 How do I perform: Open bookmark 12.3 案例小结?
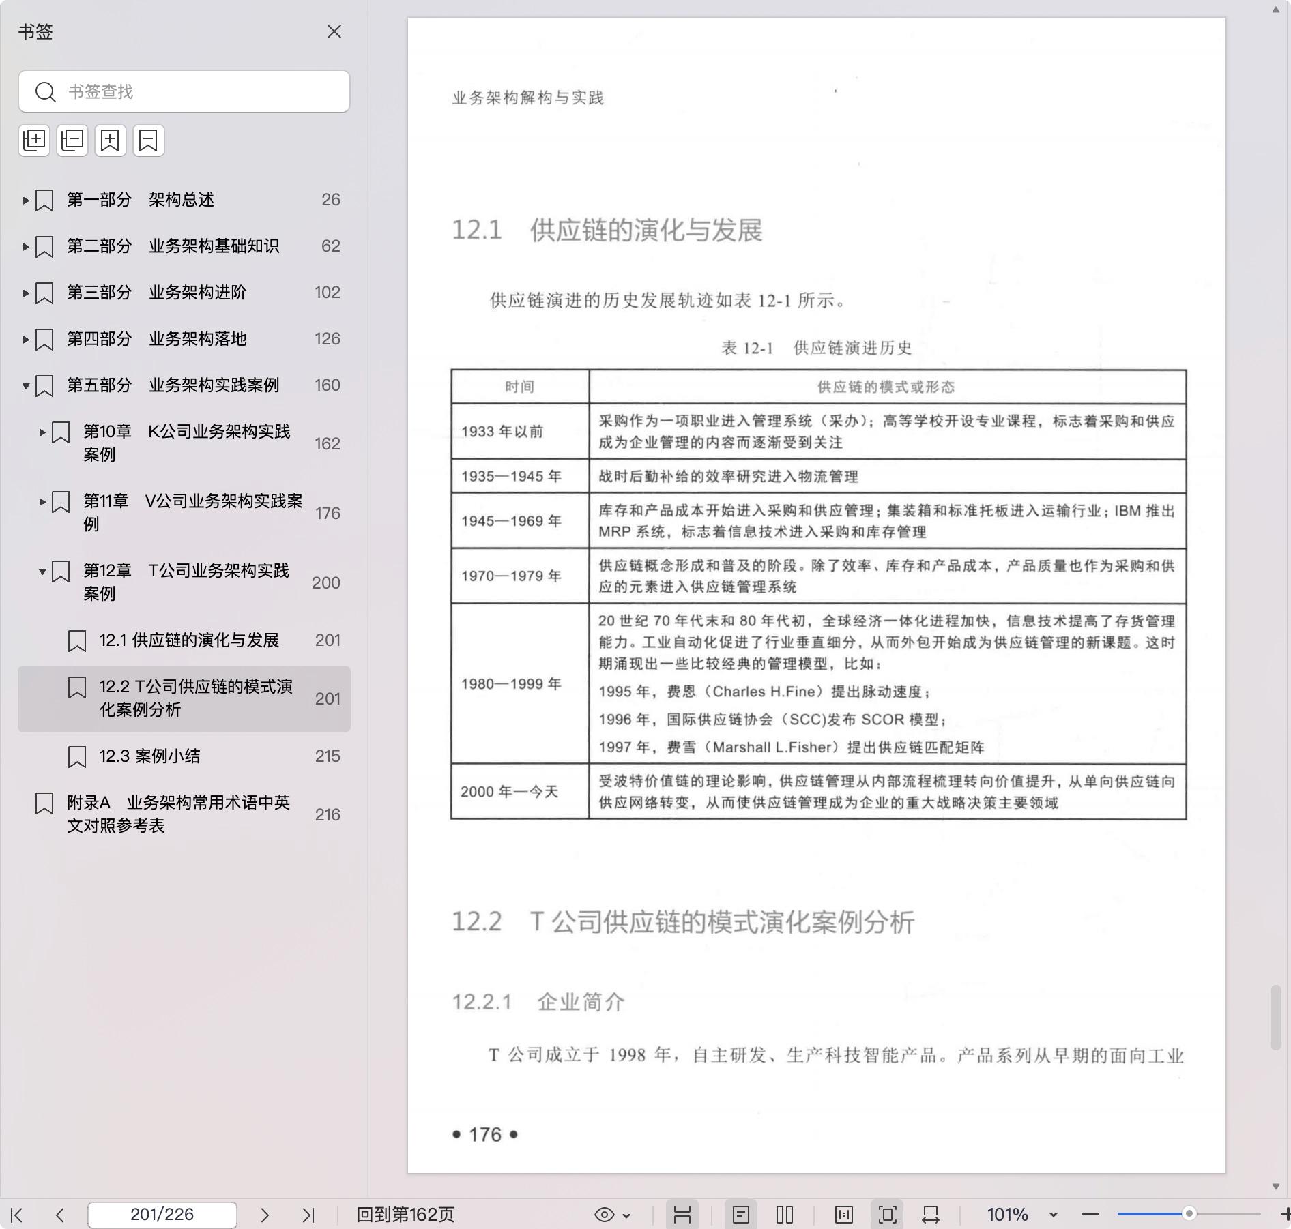point(150,756)
